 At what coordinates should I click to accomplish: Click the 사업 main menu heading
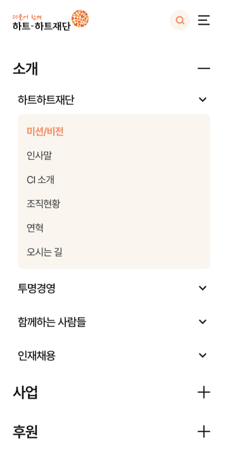pyautogui.click(x=25, y=393)
